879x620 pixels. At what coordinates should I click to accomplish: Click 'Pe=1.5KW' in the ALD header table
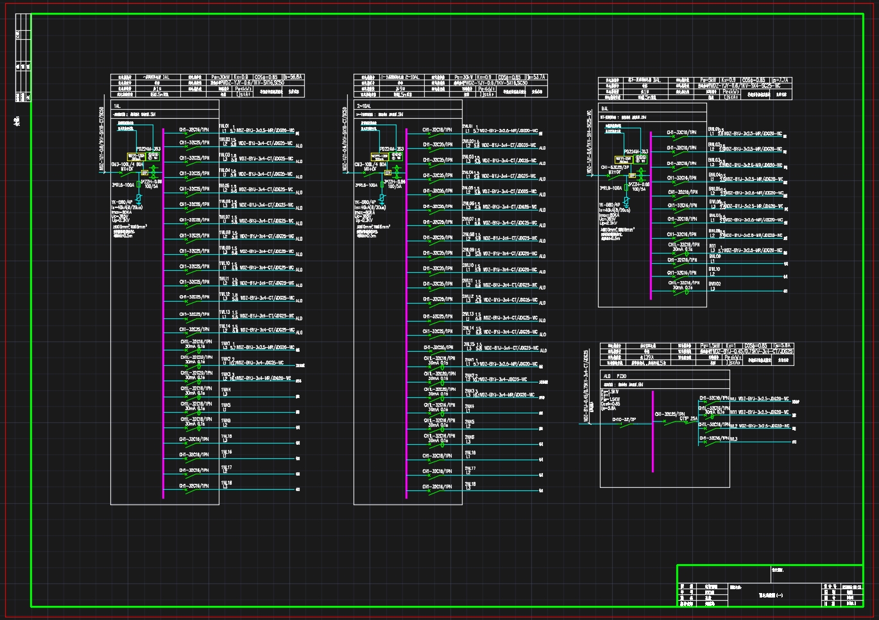(x=711, y=346)
